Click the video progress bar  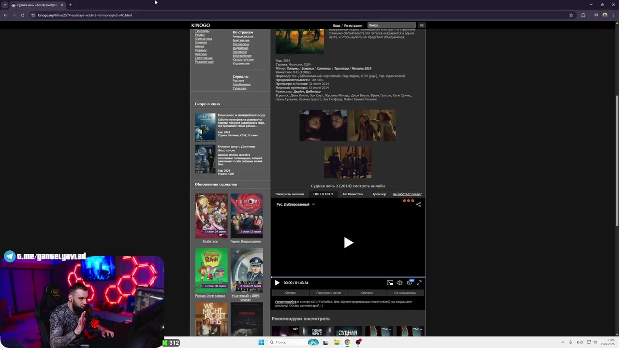[x=348, y=277]
